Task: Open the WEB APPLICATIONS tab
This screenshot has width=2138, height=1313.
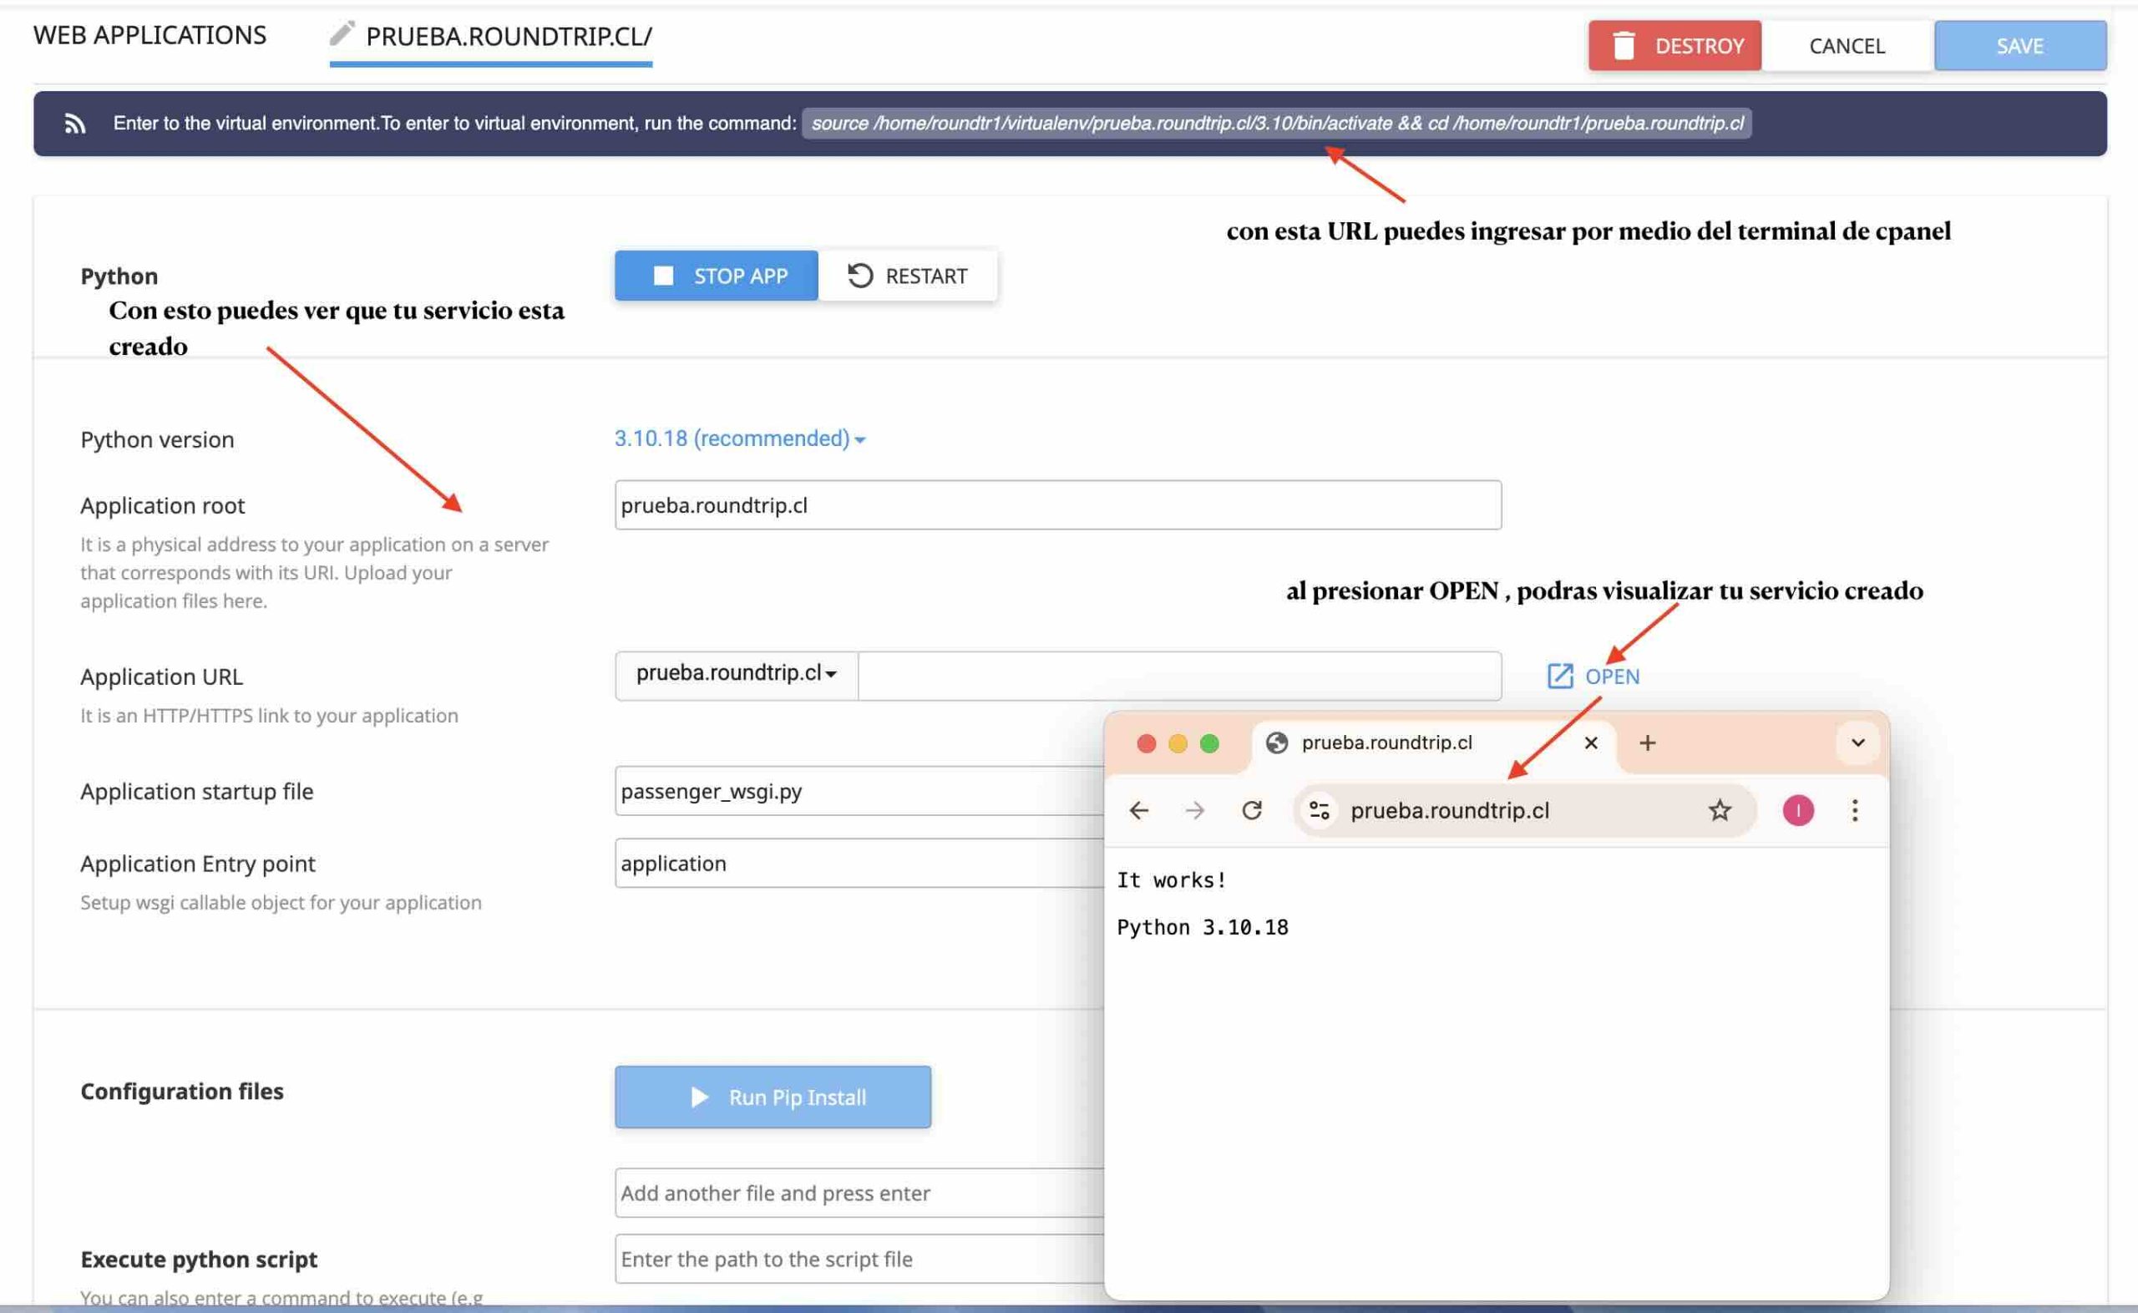Action: [x=149, y=35]
